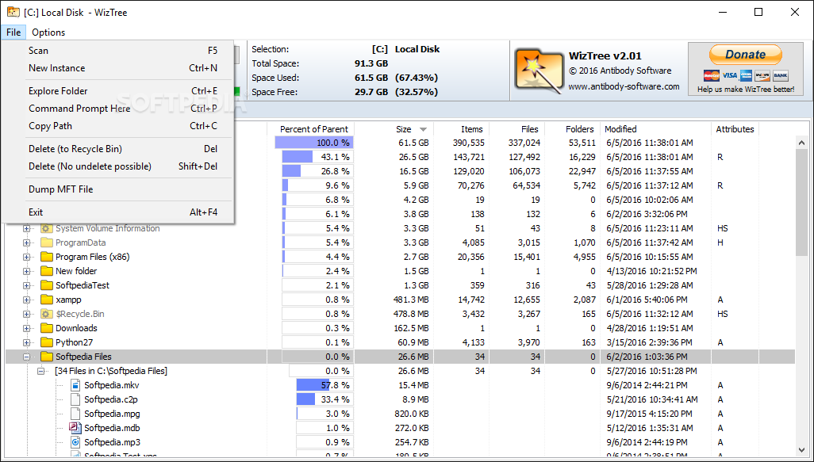The height and width of the screenshot is (462, 814).
Task: Click the Program Files (x86) folder icon
Action: [x=47, y=257]
